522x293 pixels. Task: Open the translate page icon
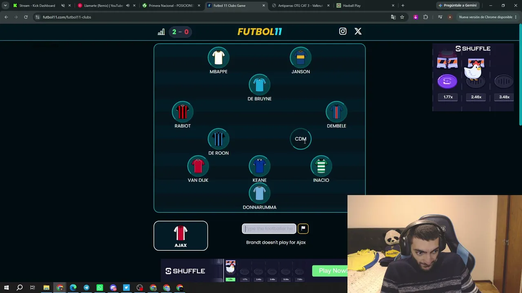point(393,17)
